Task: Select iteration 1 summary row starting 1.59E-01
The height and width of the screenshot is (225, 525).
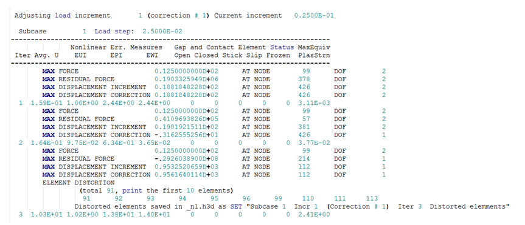Action: (174, 103)
